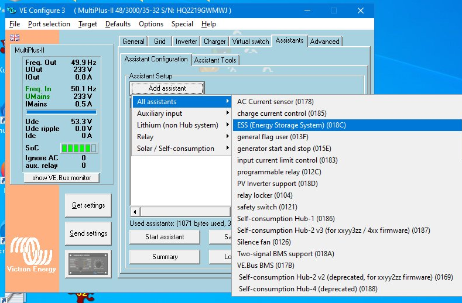Click the Victron Energy logo

[x=30, y=254]
